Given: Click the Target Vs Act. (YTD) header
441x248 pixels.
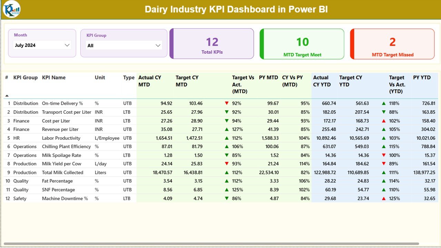Looking at the screenshot, I should [x=397, y=84].
